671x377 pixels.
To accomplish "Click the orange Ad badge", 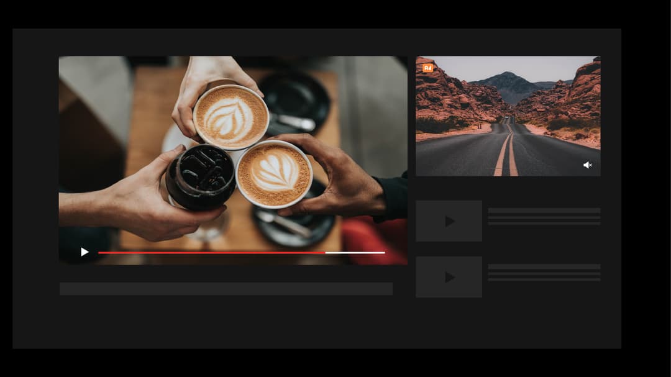I will [x=427, y=67].
